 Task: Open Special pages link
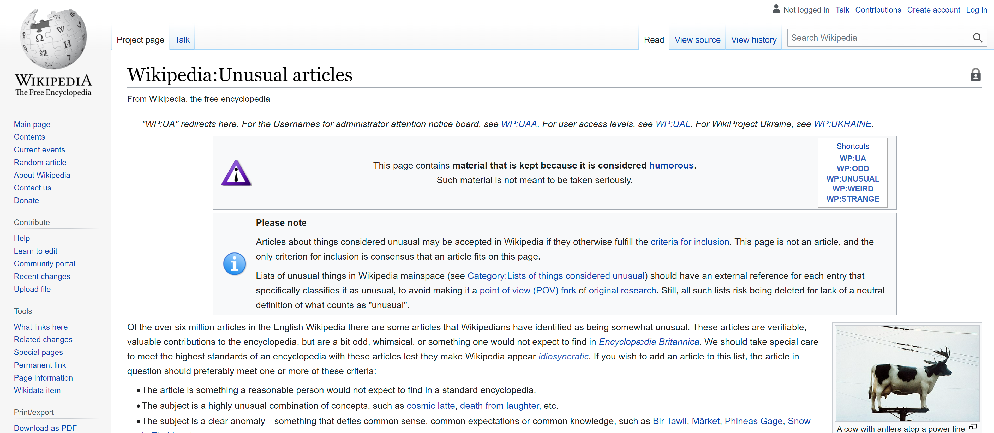[x=38, y=352]
